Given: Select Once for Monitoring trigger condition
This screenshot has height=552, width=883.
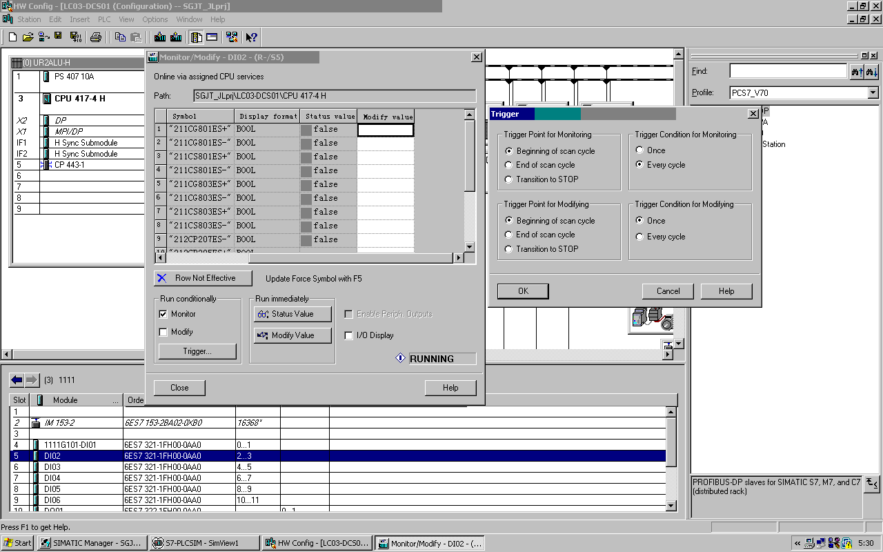Looking at the screenshot, I should pyautogui.click(x=639, y=150).
